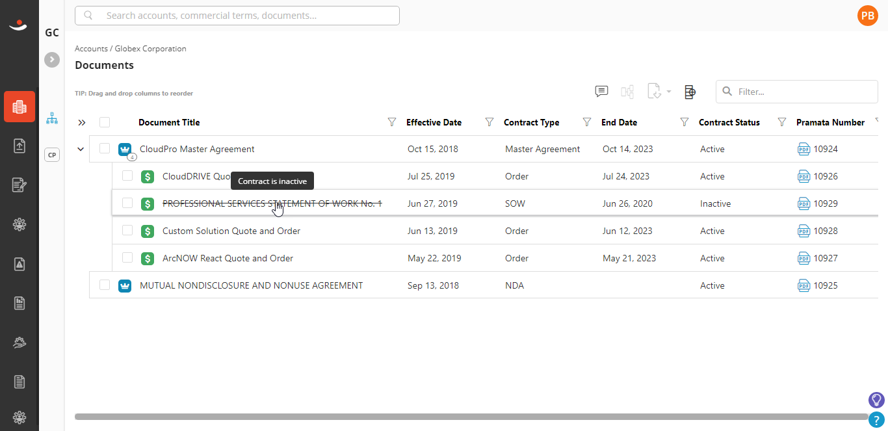This screenshot has width=888, height=431.
Task: Click dollar icon beside ArcNOW React Quote
Action: tap(148, 259)
